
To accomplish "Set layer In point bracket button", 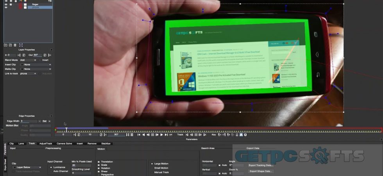I will (19, 55).
